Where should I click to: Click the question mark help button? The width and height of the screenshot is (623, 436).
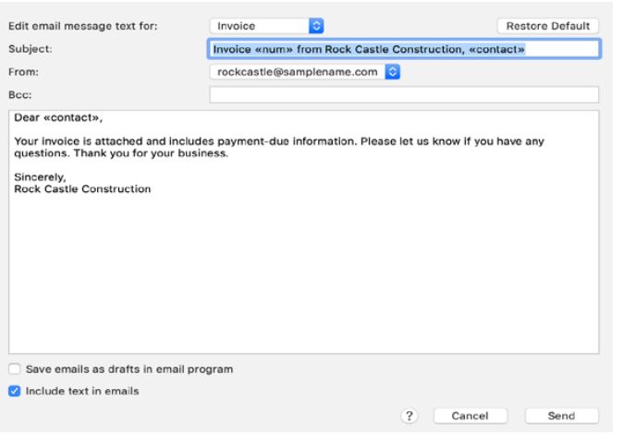pyautogui.click(x=409, y=416)
